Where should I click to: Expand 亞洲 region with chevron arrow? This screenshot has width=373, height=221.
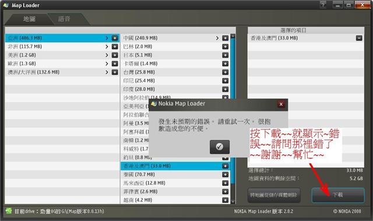(x=107, y=38)
